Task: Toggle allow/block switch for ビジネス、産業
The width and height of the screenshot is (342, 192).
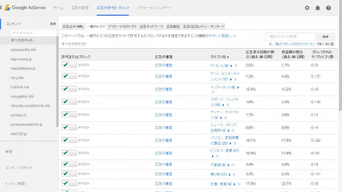Action: pos(69,153)
